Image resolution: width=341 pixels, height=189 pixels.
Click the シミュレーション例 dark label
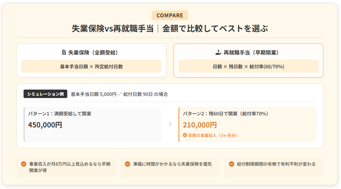coord(45,94)
